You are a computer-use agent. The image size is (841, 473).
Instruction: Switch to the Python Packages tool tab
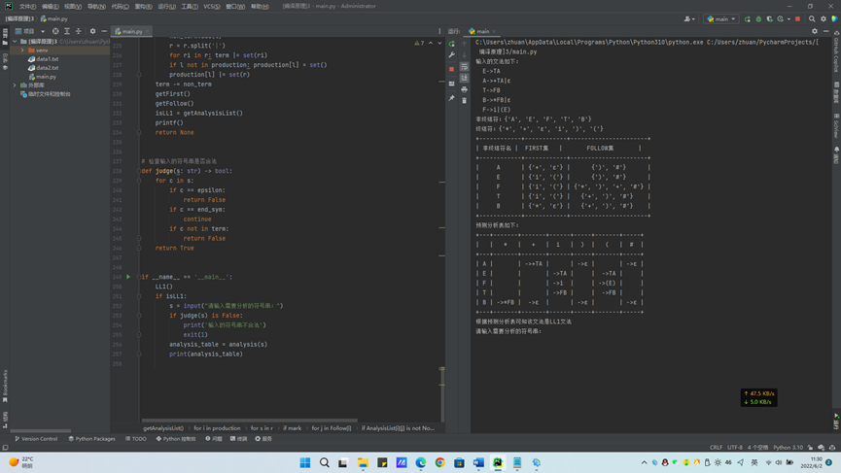(x=92, y=439)
